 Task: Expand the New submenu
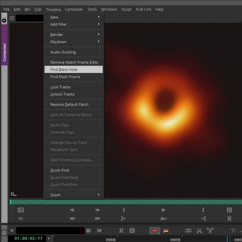tap(74, 17)
